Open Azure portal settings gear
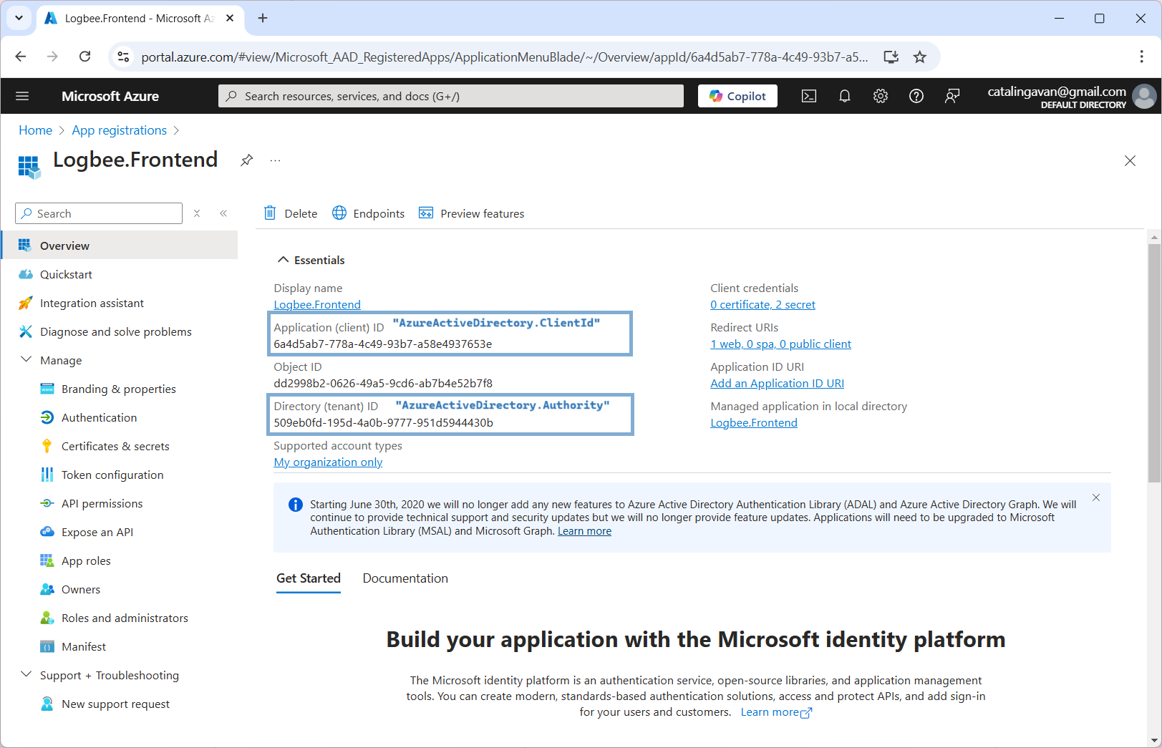This screenshot has height=748, width=1162. tap(881, 95)
